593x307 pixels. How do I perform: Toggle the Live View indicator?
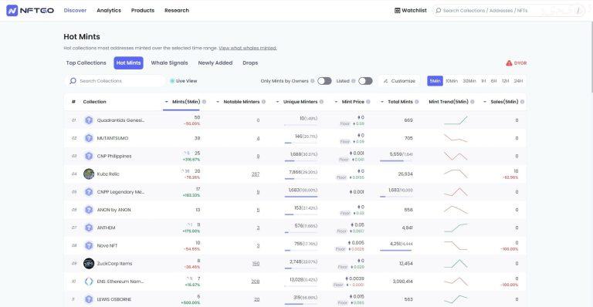tap(184, 81)
